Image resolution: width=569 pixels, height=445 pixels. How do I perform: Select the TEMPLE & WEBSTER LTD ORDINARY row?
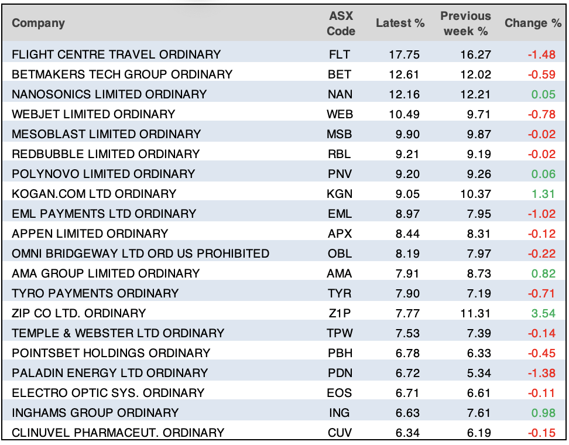pos(118,333)
